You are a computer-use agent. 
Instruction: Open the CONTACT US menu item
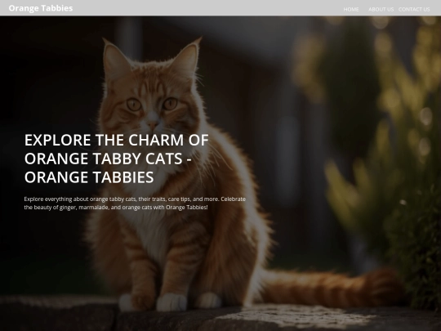click(414, 9)
